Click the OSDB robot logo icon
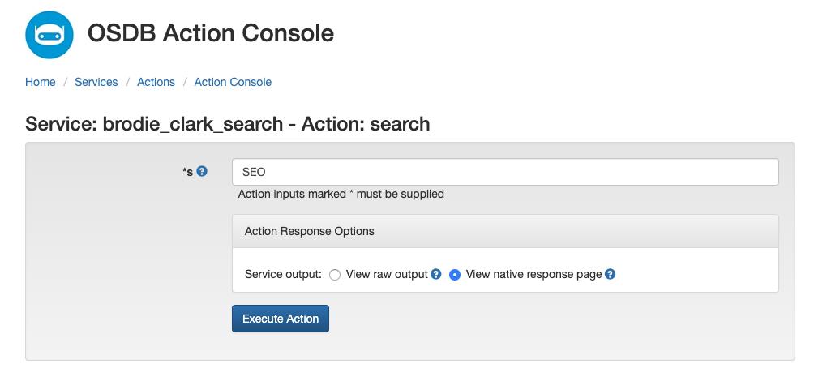Screen dimensions: 827x377 click(x=49, y=34)
